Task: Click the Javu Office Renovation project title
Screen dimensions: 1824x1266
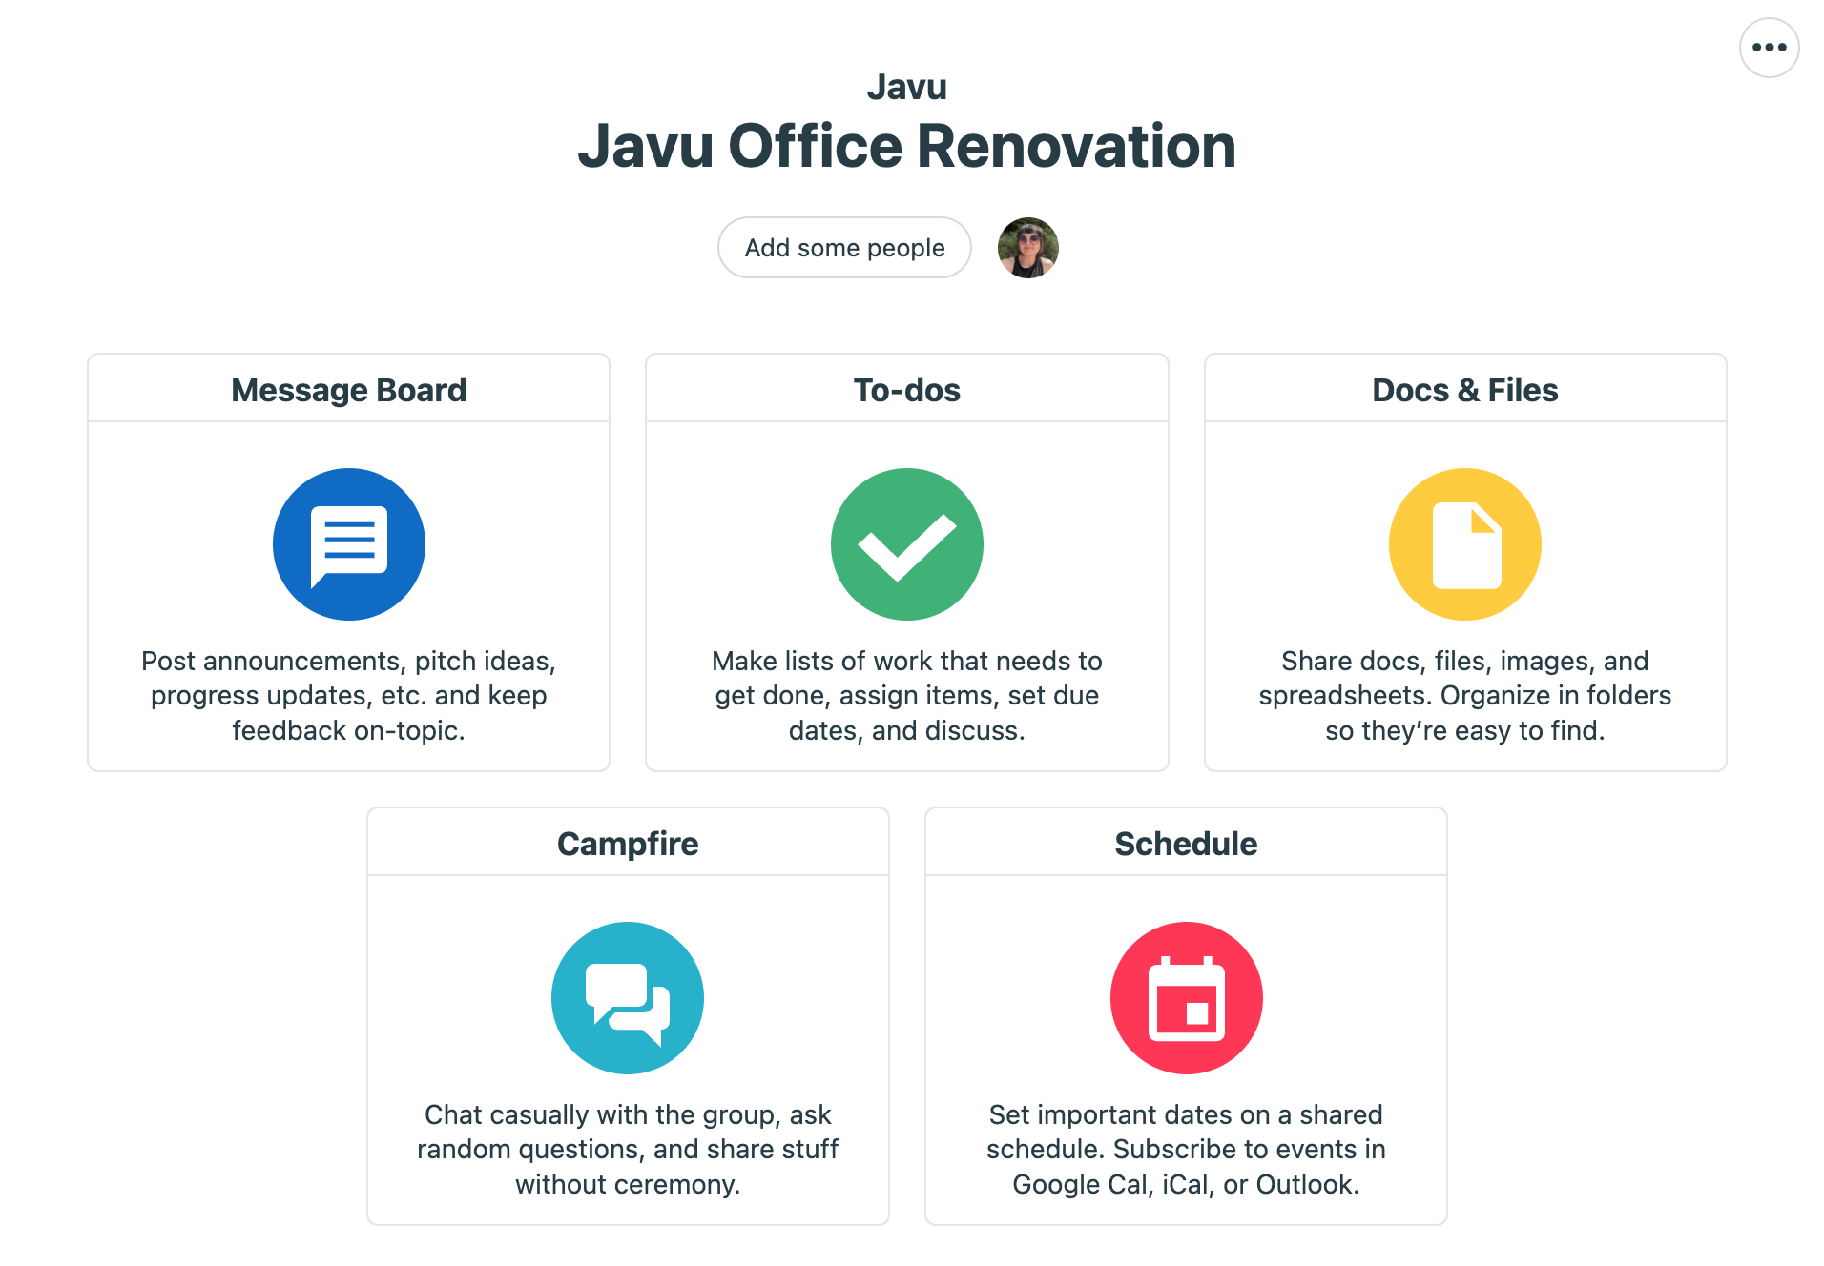Action: pos(906,146)
